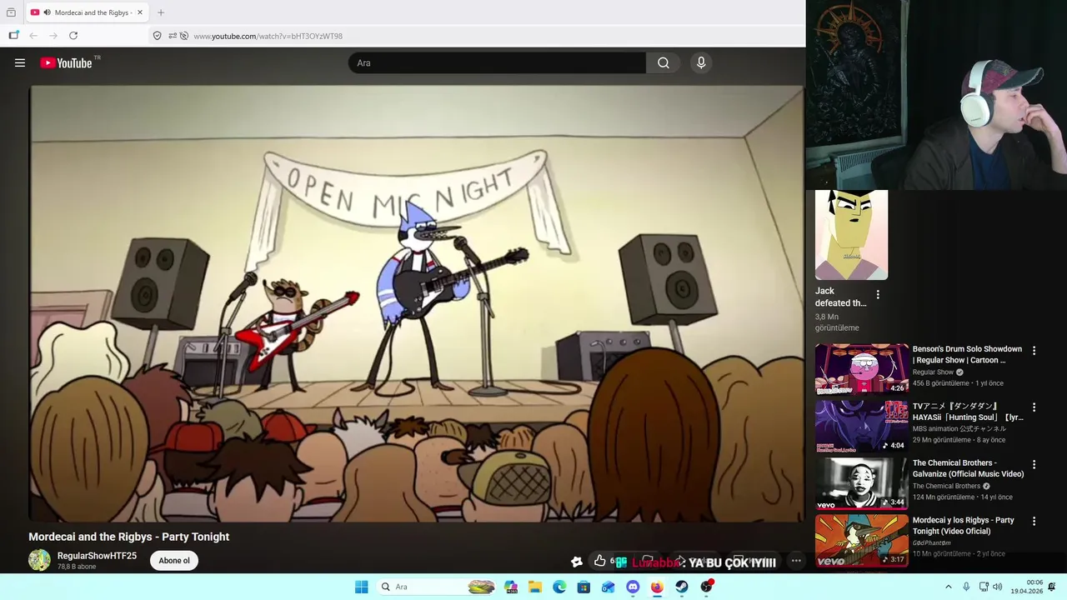Launch Microsoft Edge from taskbar
This screenshot has height=600, width=1067.
coord(559,587)
